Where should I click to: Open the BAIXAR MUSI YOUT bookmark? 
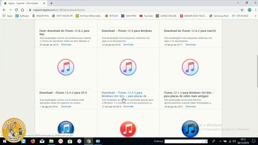tap(193, 16)
